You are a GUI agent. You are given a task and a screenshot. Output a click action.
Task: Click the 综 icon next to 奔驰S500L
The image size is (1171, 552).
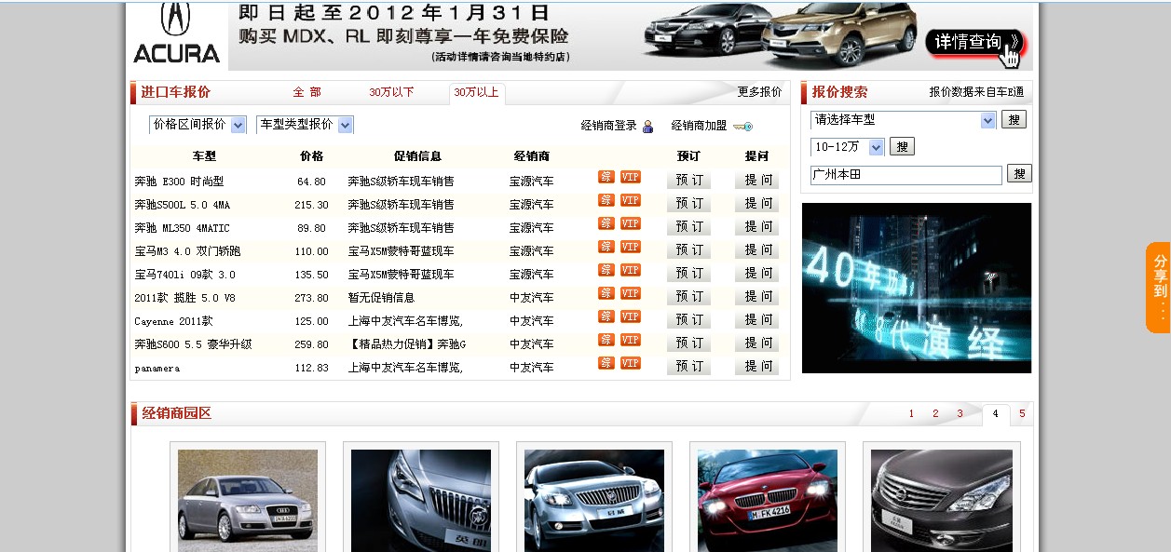605,202
